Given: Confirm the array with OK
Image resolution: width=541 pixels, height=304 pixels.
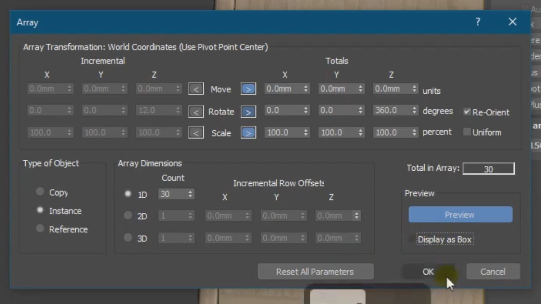Looking at the screenshot, I should pyautogui.click(x=427, y=271).
